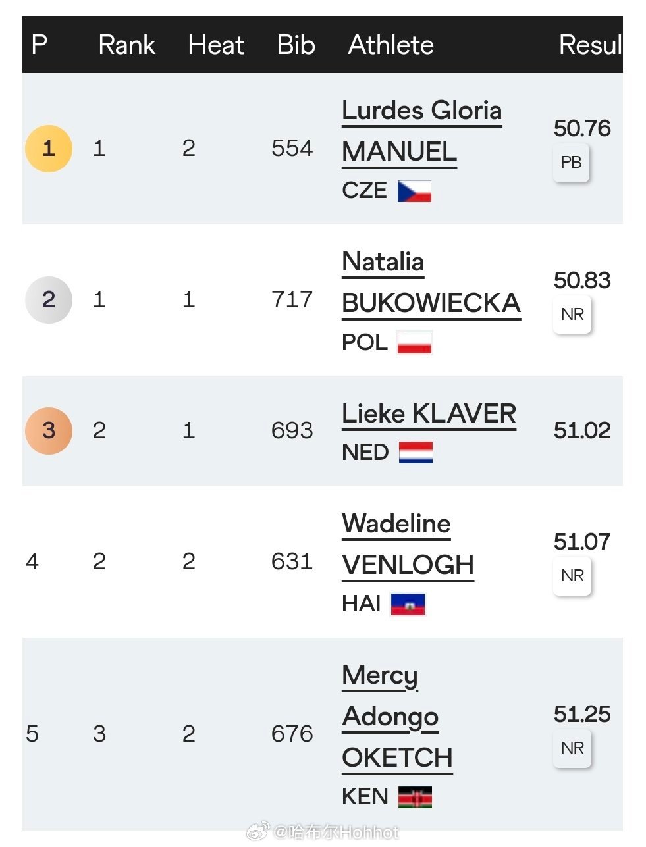
Task: Click the gold position 1 medal badge
Action: (49, 149)
